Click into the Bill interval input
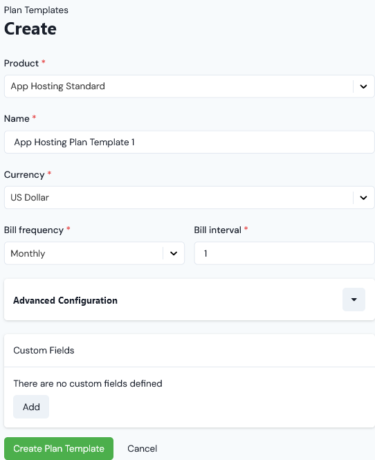This screenshot has width=375, height=460. [284, 253]
